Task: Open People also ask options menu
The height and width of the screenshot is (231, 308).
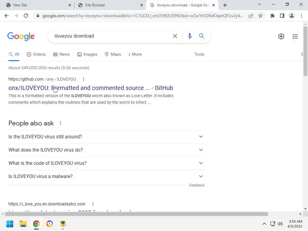Action: (60, 123)
